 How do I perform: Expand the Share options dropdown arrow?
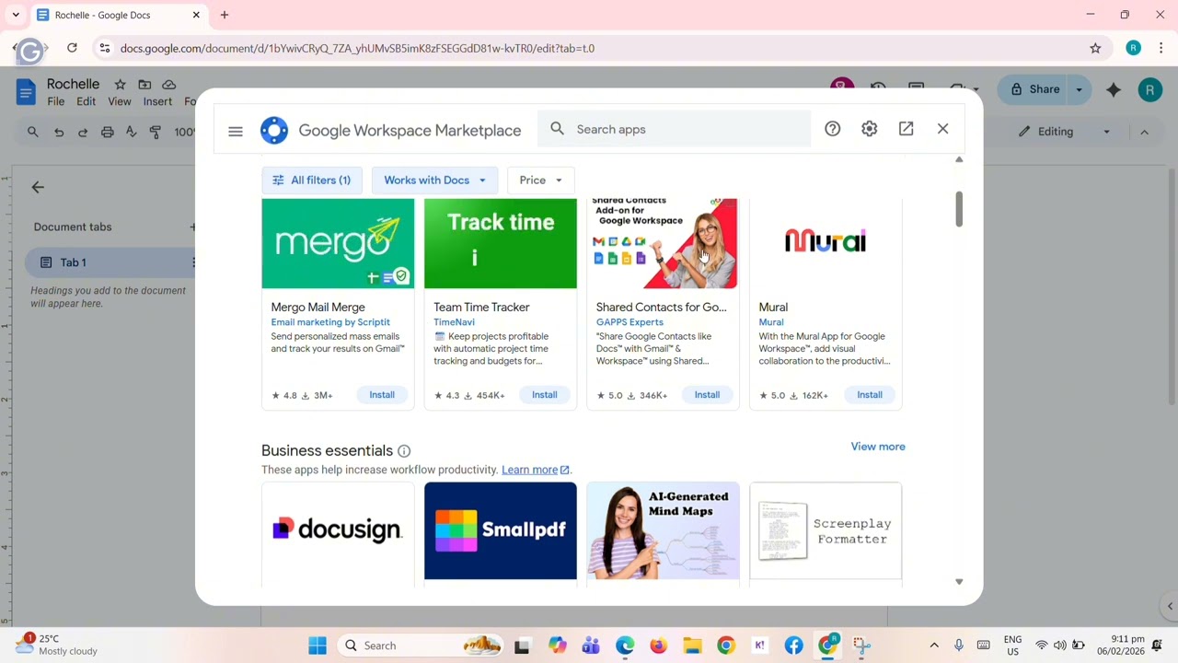[x=1080, y=89]
